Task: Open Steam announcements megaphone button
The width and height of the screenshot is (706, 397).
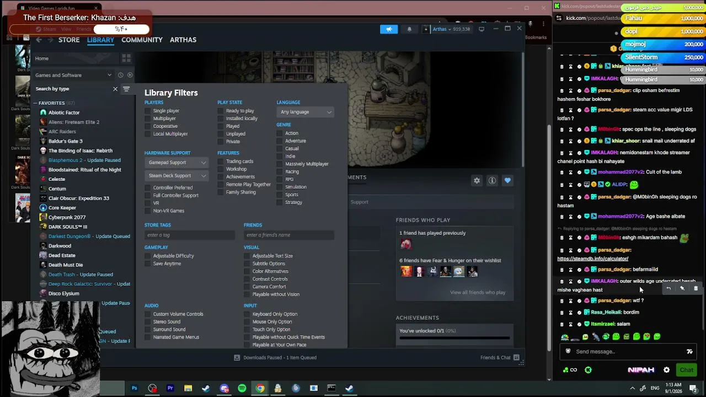Action: pos(389,29)
